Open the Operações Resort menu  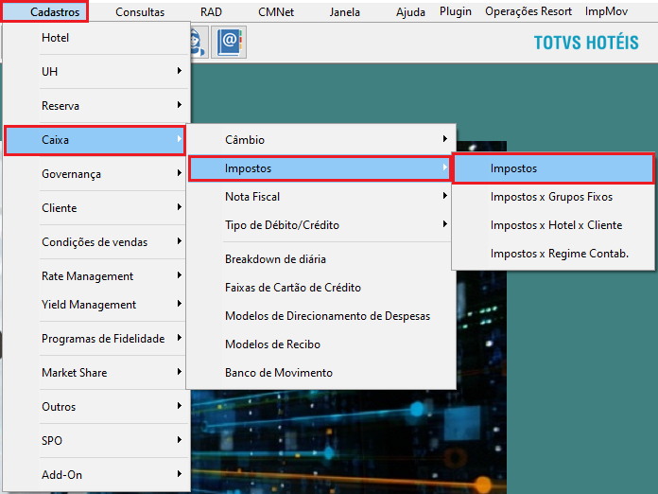coord(528,11)
